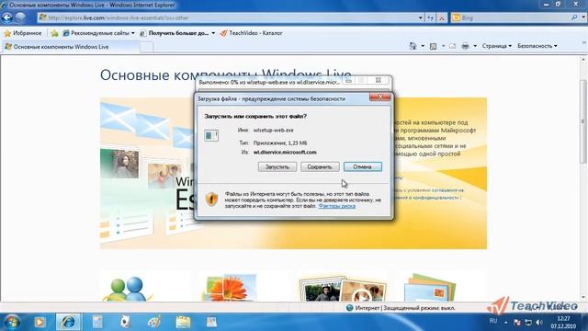Launch Windows Media Player from taskbar

pos(40,322)
